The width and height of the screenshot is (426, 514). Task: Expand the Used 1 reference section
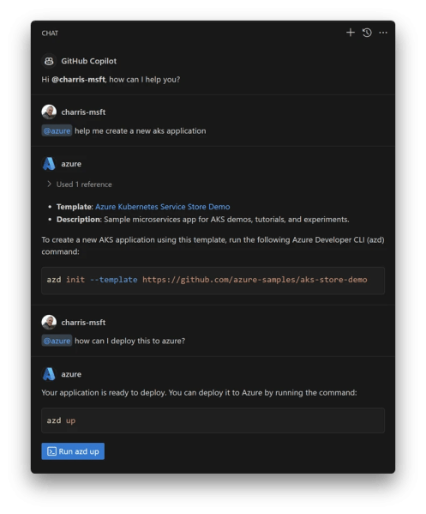[x=80, y=184]
